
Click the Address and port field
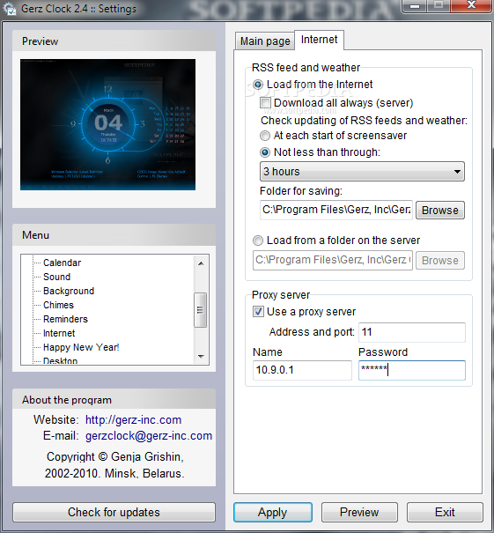point(412,332)
